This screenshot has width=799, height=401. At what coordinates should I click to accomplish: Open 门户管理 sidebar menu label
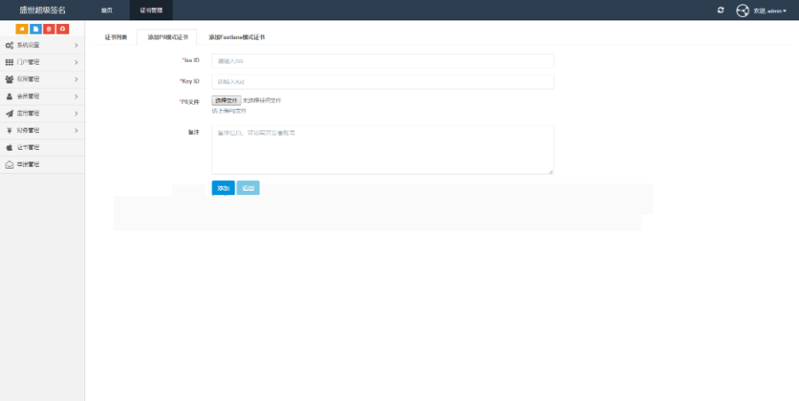tap(28, 62)
